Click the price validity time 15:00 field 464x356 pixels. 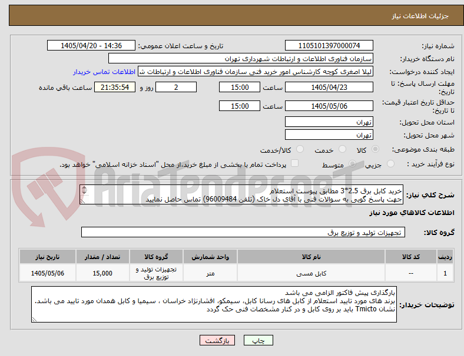coord(240,106)
